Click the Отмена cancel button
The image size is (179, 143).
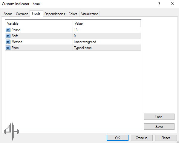pyautogui.click(x=142, y=138)
